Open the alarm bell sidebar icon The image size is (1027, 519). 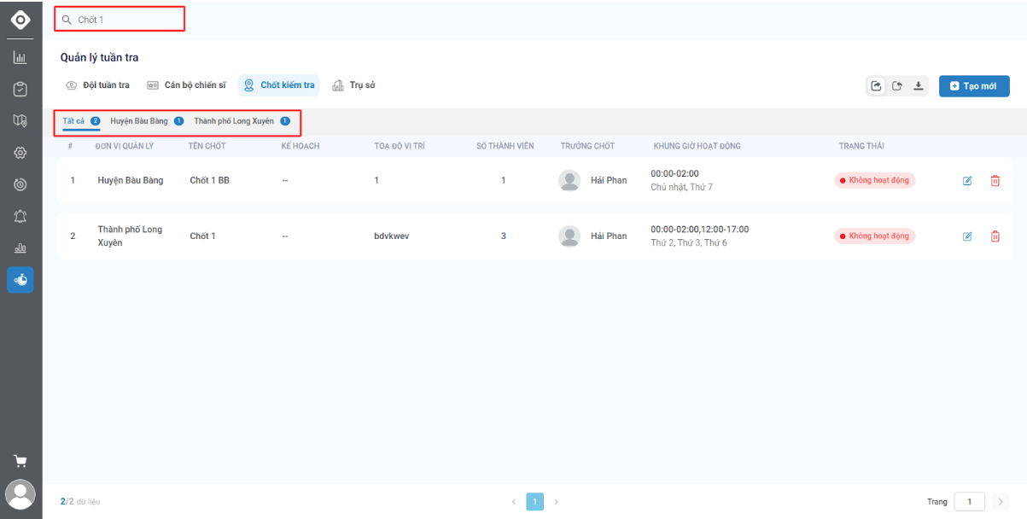(x=20, y=216)
